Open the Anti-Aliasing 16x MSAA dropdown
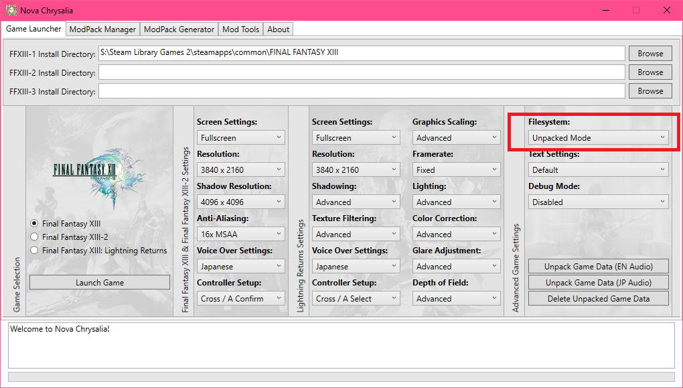Image resolution: width=683 pixels, height=388 pixels. click(x=241, y=235)
